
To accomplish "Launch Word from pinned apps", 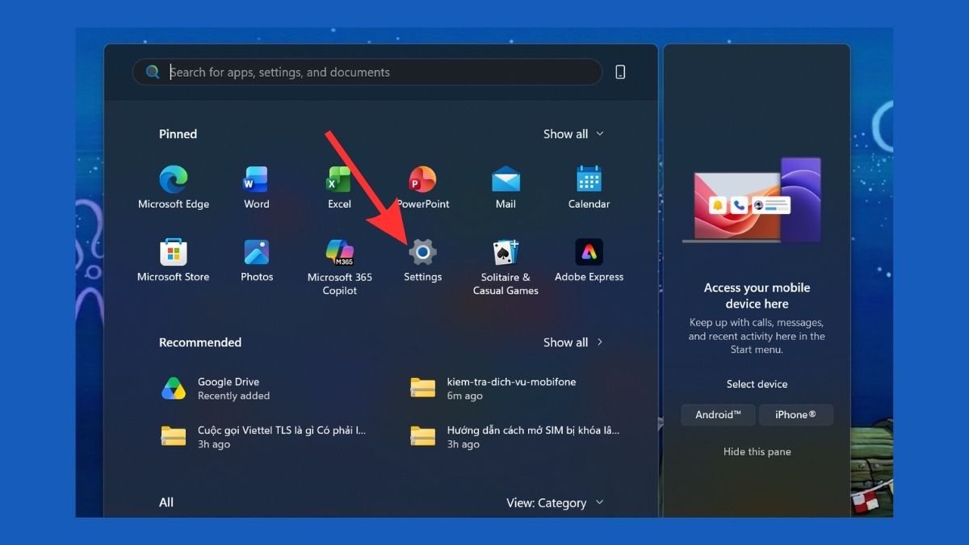I will 257,179.
